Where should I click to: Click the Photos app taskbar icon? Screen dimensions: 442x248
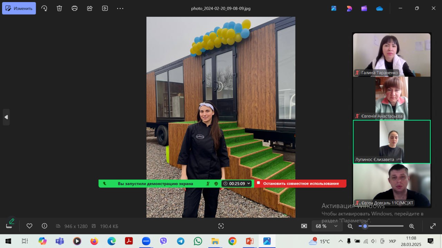click(267, 241)
